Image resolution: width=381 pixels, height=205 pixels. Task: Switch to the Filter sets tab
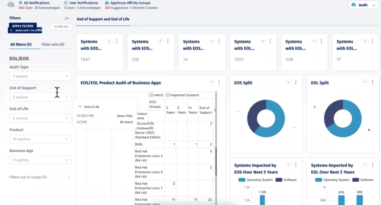point(53,44)
